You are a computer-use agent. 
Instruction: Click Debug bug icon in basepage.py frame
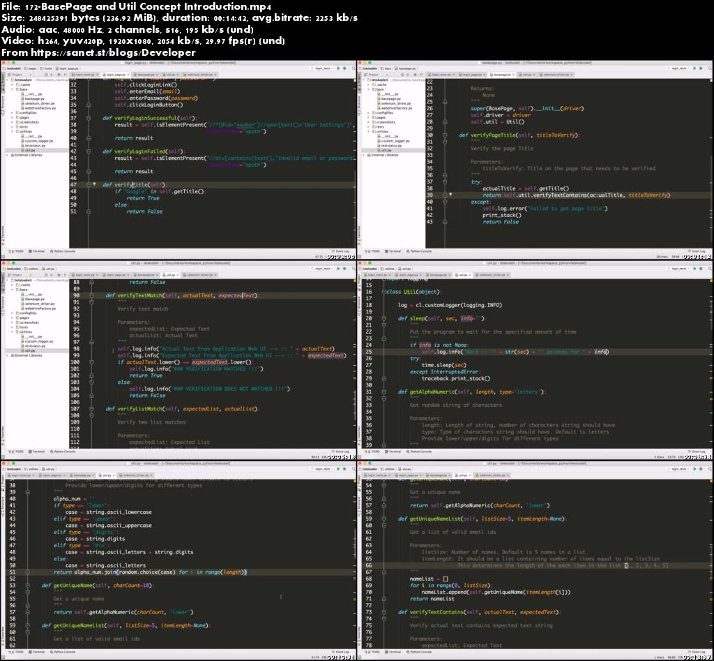coord(701,68)
